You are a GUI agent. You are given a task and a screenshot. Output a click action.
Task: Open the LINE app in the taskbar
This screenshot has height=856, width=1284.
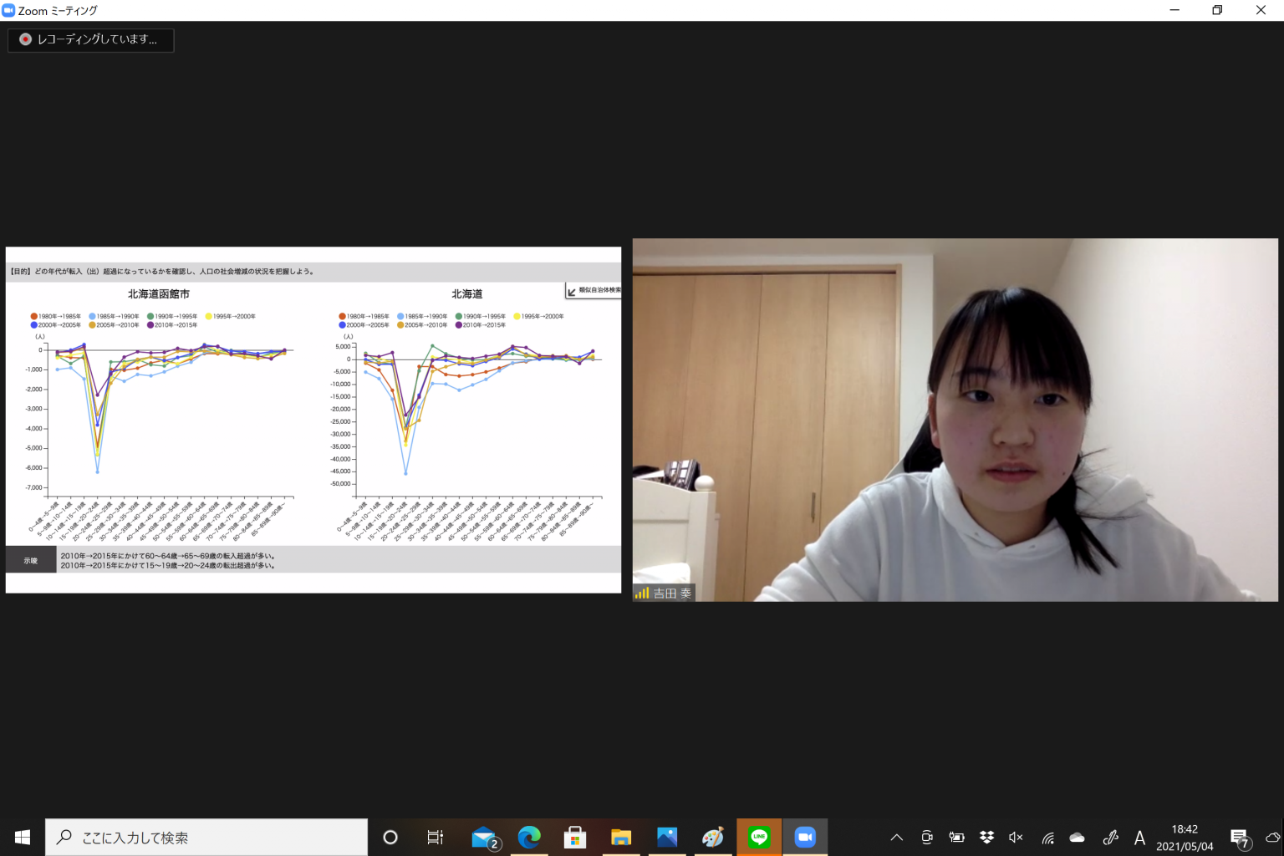759,837
